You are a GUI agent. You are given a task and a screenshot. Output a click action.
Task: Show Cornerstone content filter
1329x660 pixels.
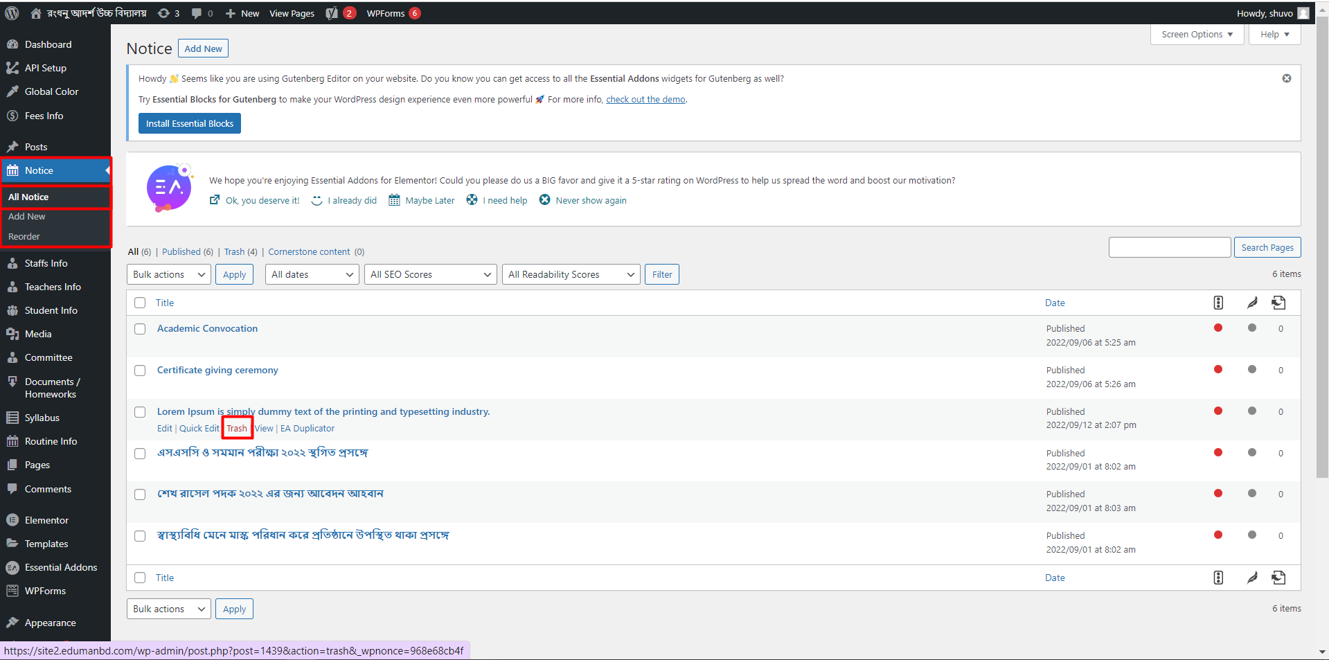(316, 251)
